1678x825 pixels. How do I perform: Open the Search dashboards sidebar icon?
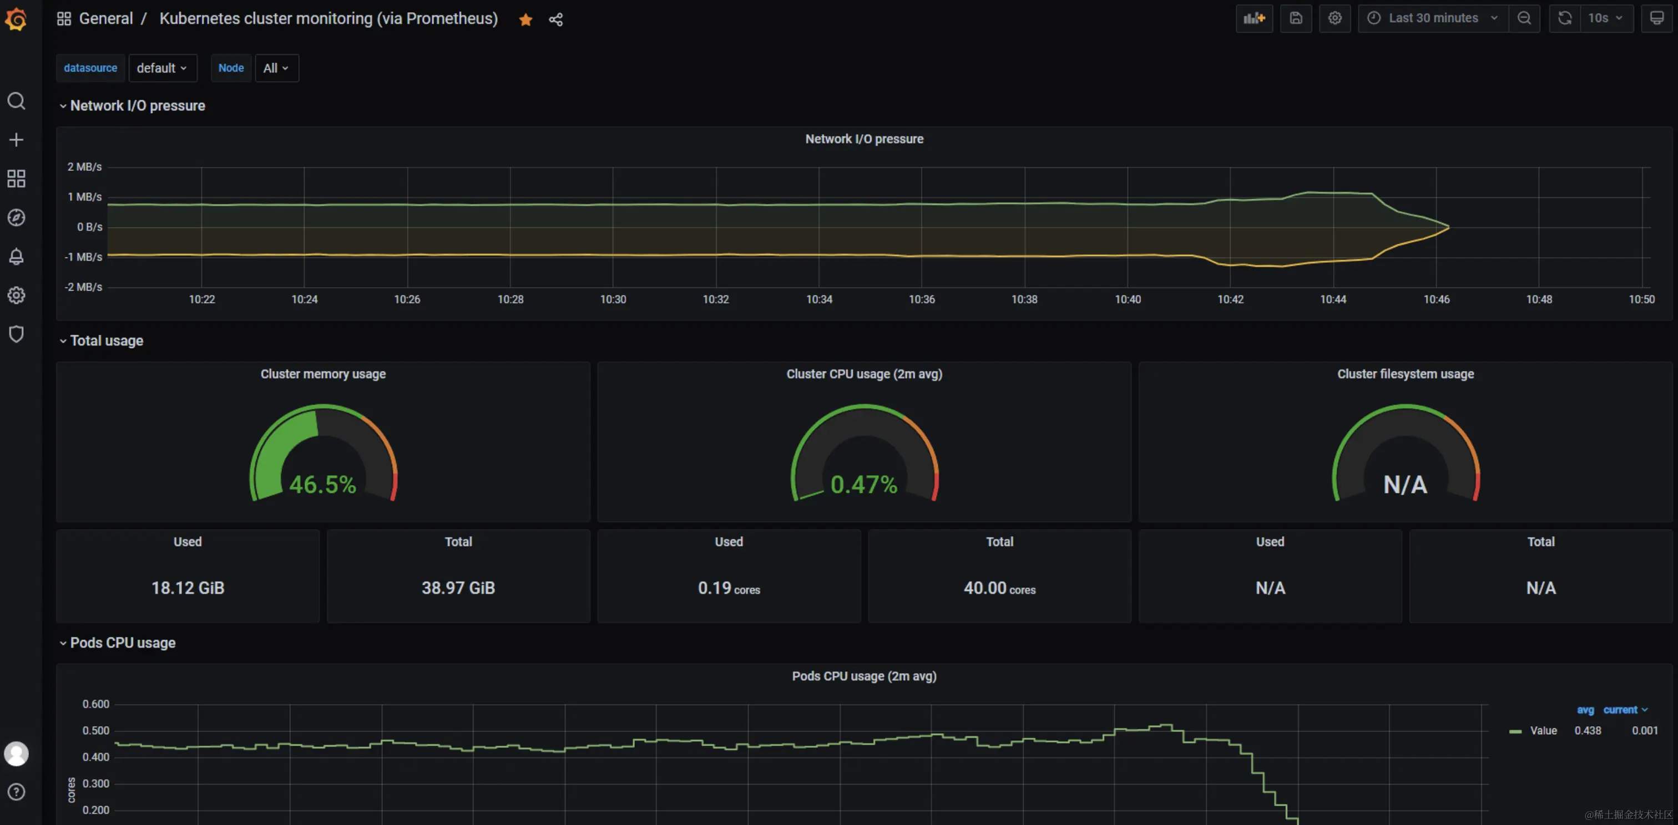coord(16,101)
